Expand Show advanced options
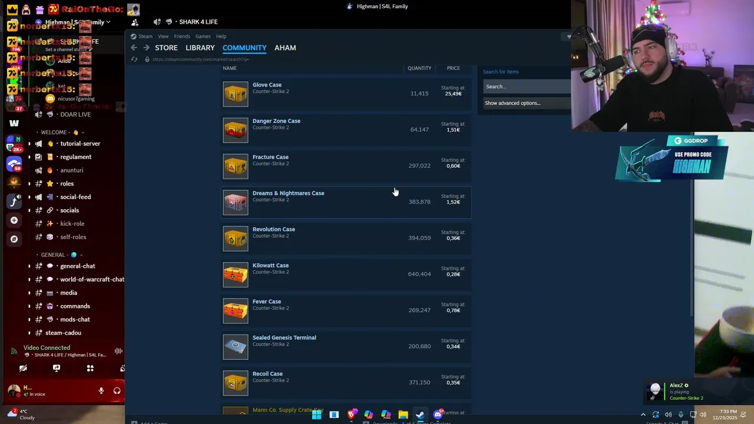 (512, 103)
